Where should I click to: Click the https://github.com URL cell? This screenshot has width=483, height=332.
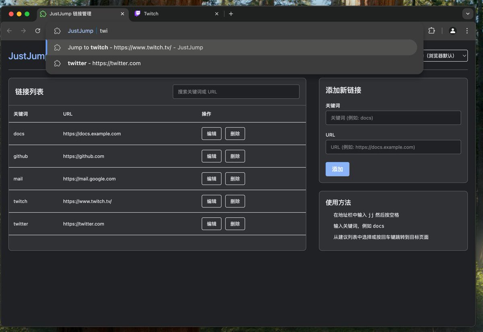point(84,156)
